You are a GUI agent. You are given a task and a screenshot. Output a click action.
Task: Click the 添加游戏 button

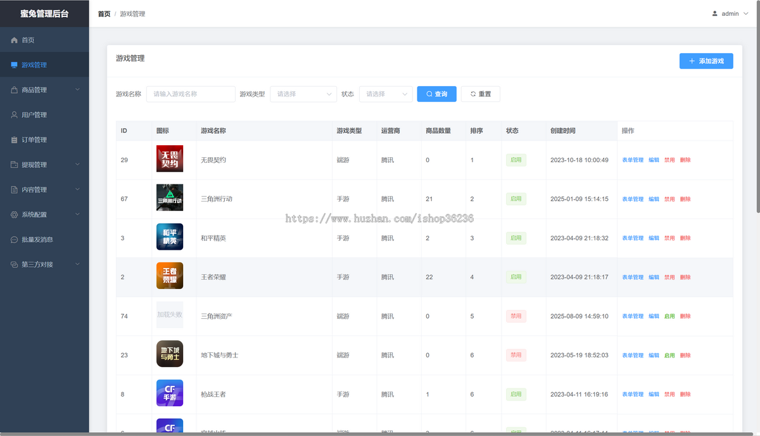(706, 61)
